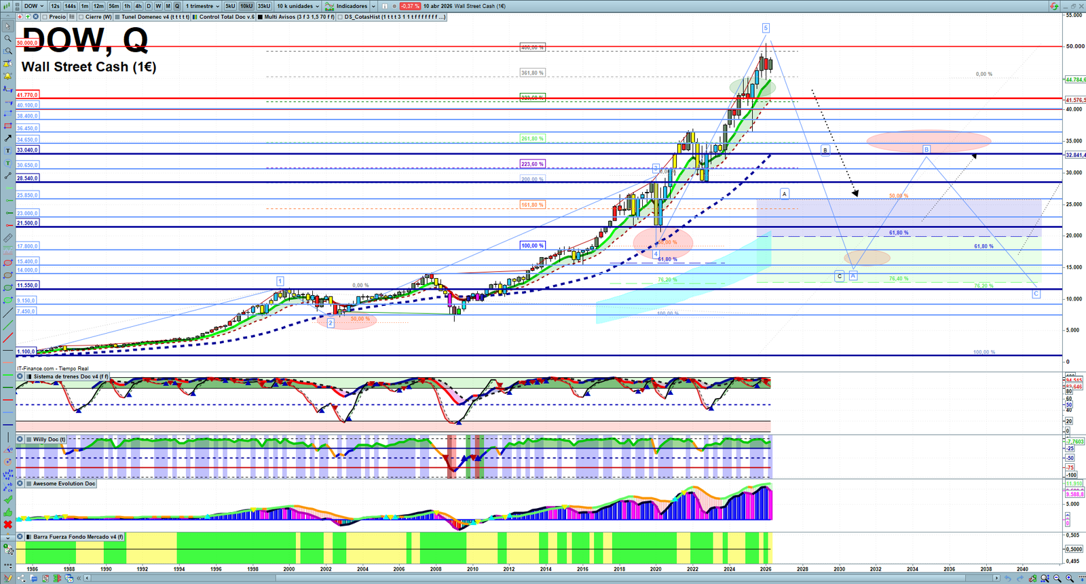Select the text T tool
Viewport: 1086px width, 584px height.
pyautogui.click(x=7, y=151)
